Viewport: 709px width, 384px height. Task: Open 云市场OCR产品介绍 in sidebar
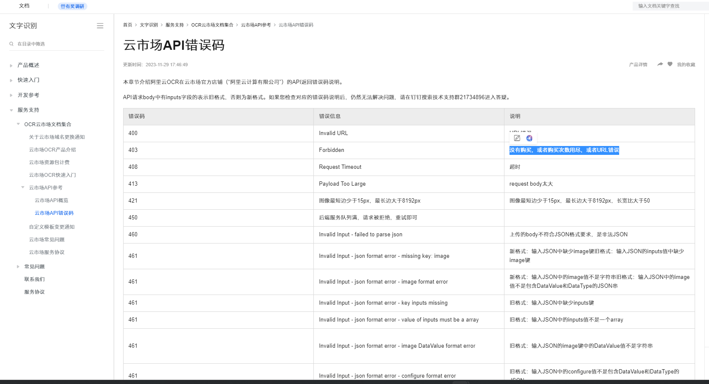coord(52,150)
